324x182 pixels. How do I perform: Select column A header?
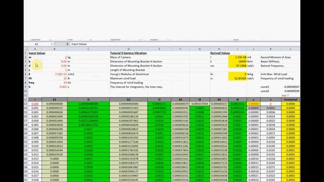point(35,49)
